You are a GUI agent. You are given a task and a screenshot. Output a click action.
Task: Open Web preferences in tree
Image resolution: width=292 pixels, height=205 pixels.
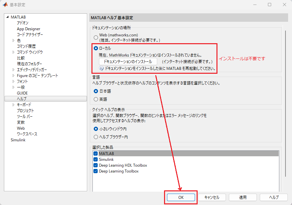[21, 128]
